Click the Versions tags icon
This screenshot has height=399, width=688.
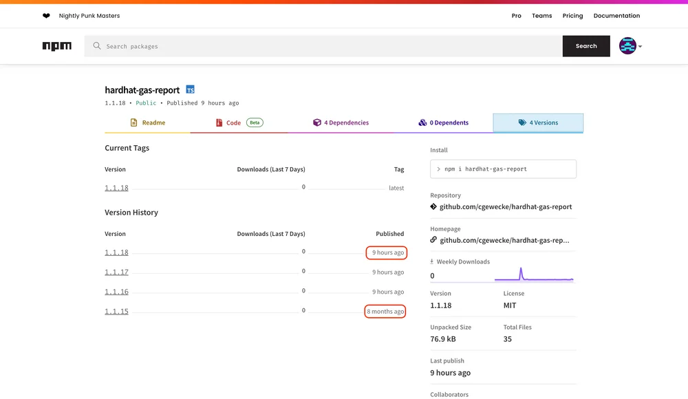(522, 122)
